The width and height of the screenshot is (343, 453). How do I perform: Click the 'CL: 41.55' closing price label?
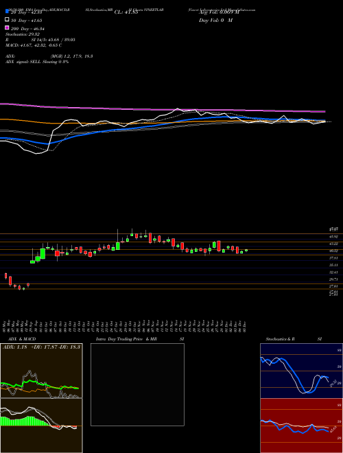point(126,12)
